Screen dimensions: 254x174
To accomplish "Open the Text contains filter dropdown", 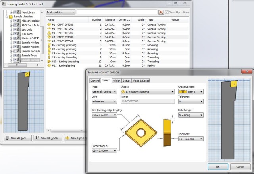I will pyautogui.click(x=61, y=12).
